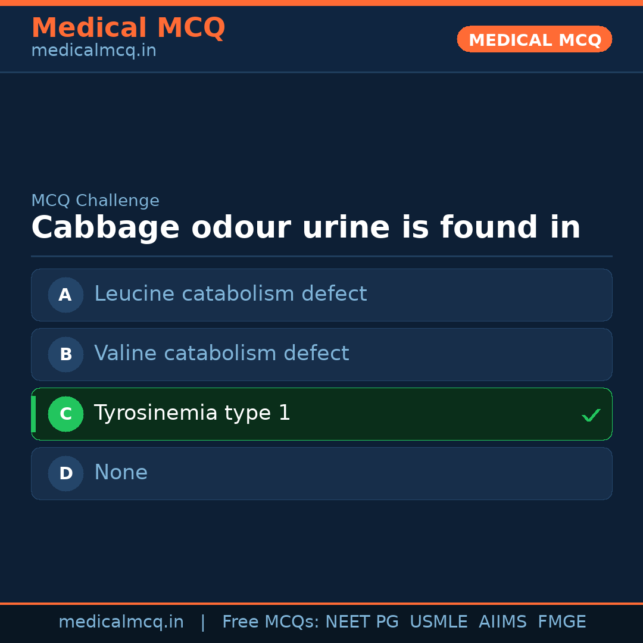The image size is (643, 643).
Task: Click USMLE in the footer
Action: (438, 622)
